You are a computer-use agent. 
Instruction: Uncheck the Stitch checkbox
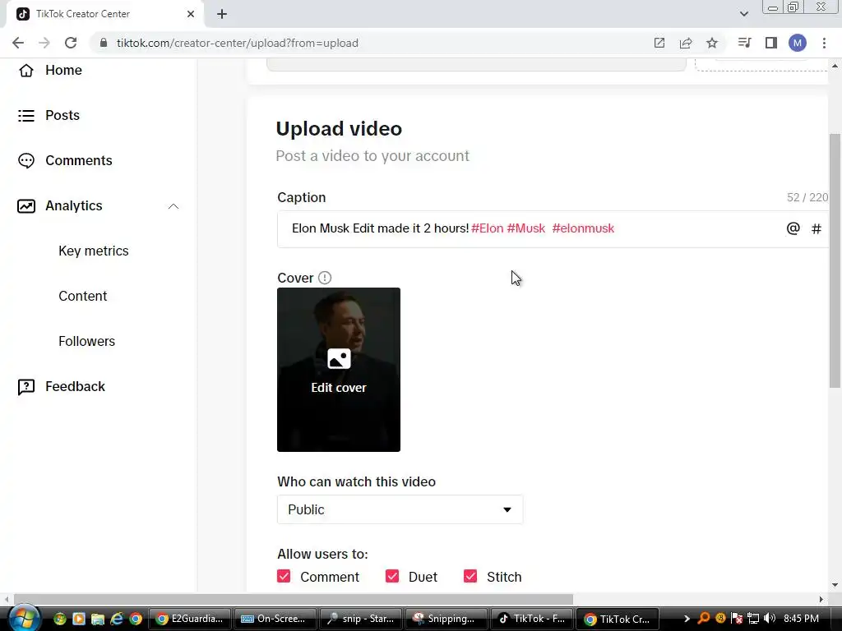tap(470, 576)
